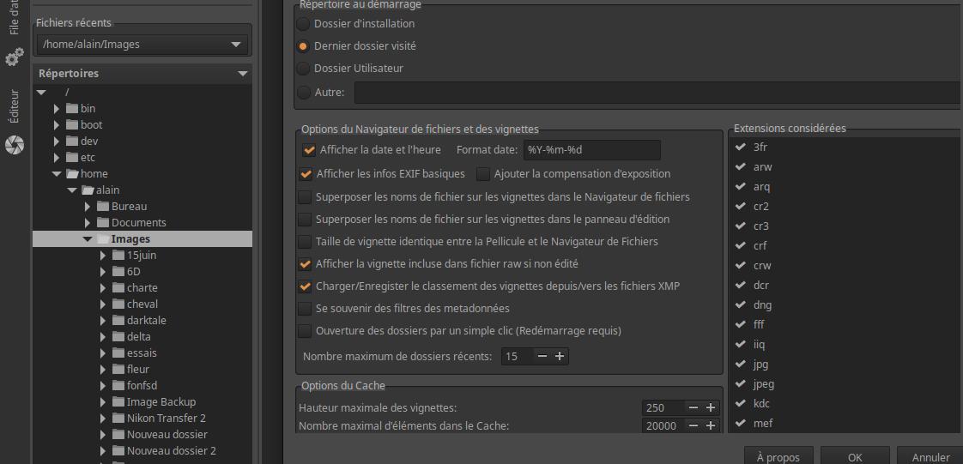Uncheck the cr2 extension
The image size is (963, 464).
coord(740,206)
